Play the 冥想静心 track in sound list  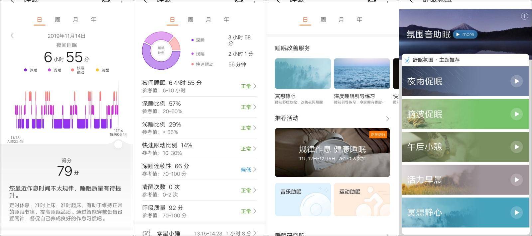(516, 212)
